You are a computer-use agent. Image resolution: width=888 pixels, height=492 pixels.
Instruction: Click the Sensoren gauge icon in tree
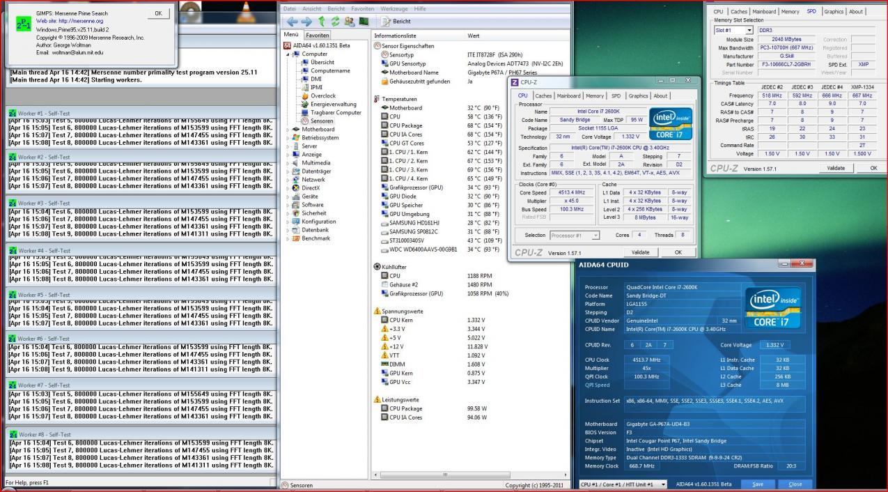pyautogui.click(x=304, y=121)
